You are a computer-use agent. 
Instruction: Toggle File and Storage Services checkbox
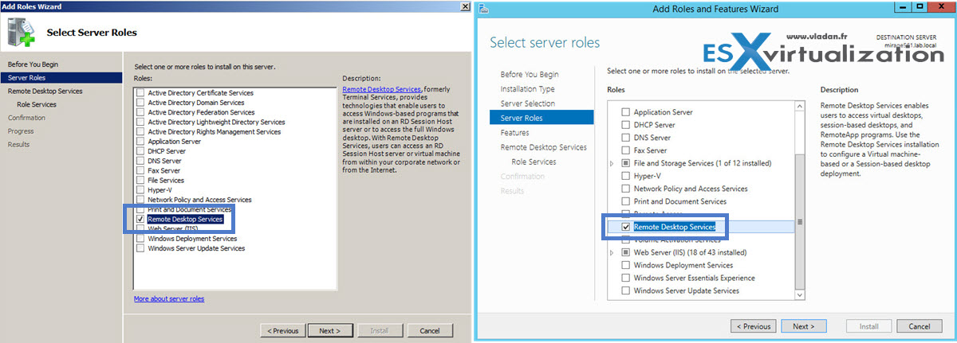point(625,163)
